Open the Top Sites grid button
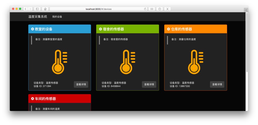The height and width of the screenshot is (125, 258). click(x=152, y=9)
